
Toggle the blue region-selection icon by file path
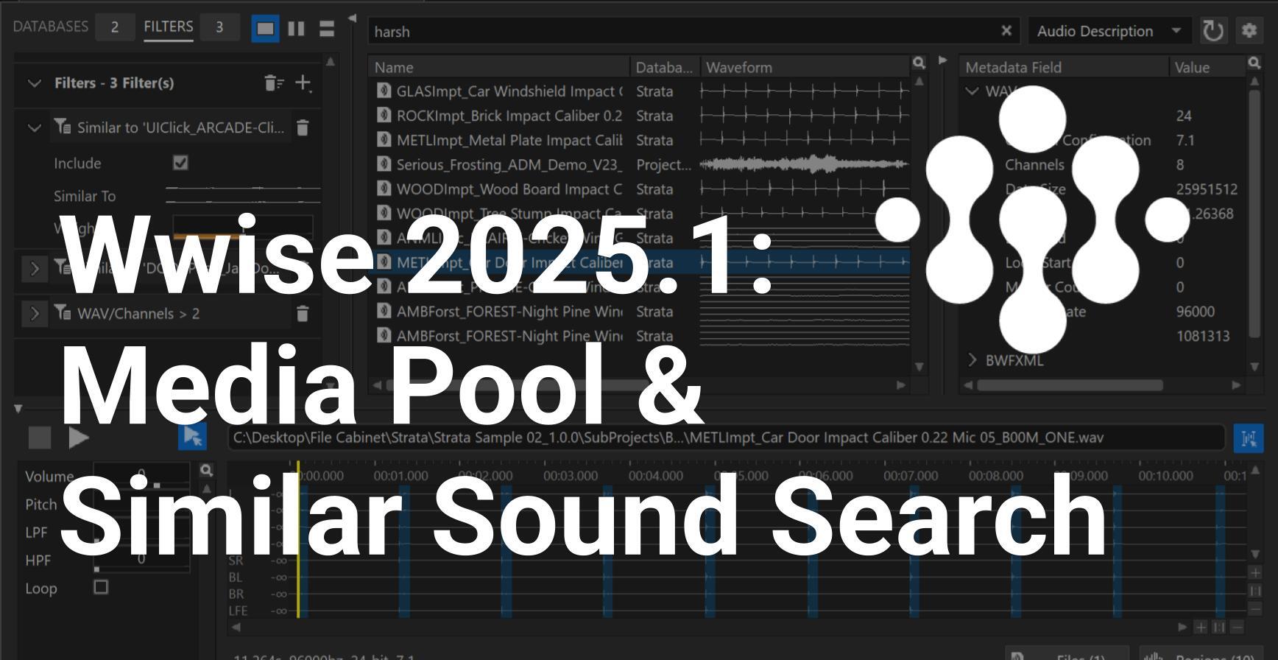click(1249, 438)
